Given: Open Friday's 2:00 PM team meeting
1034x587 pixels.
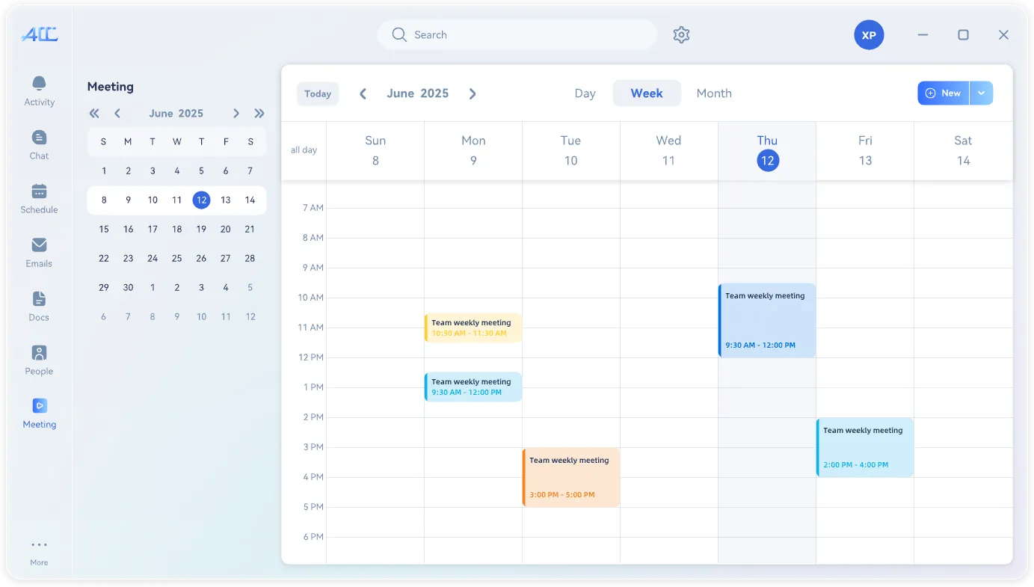Looking at the screenshot, I should click(x=865, y=447).
